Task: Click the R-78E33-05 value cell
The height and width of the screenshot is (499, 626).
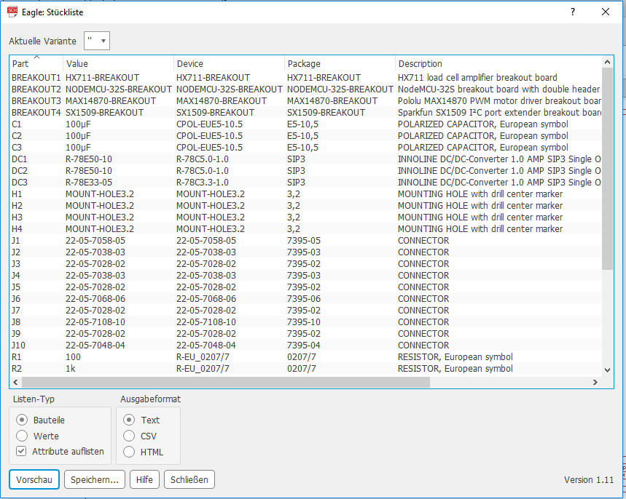Action: click(89, 182)
